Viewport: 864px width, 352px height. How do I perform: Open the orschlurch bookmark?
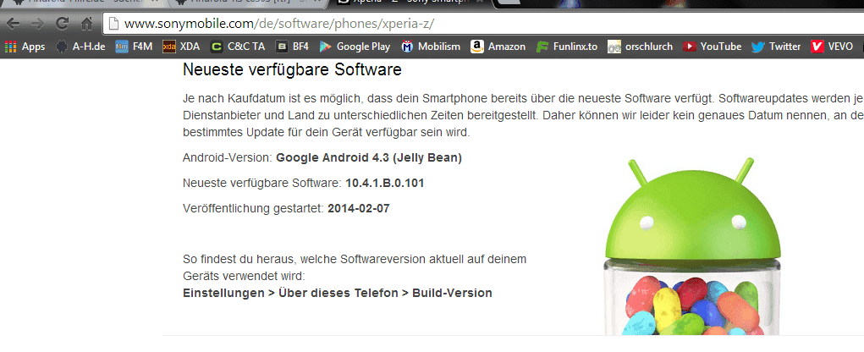tap(640, 47)
